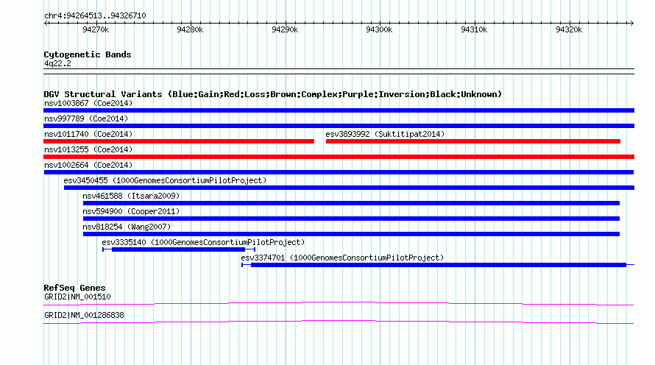Select the blue nsv818254 gain bar
Viewport: 655px width, 365px height.
(x=351, y=234)
